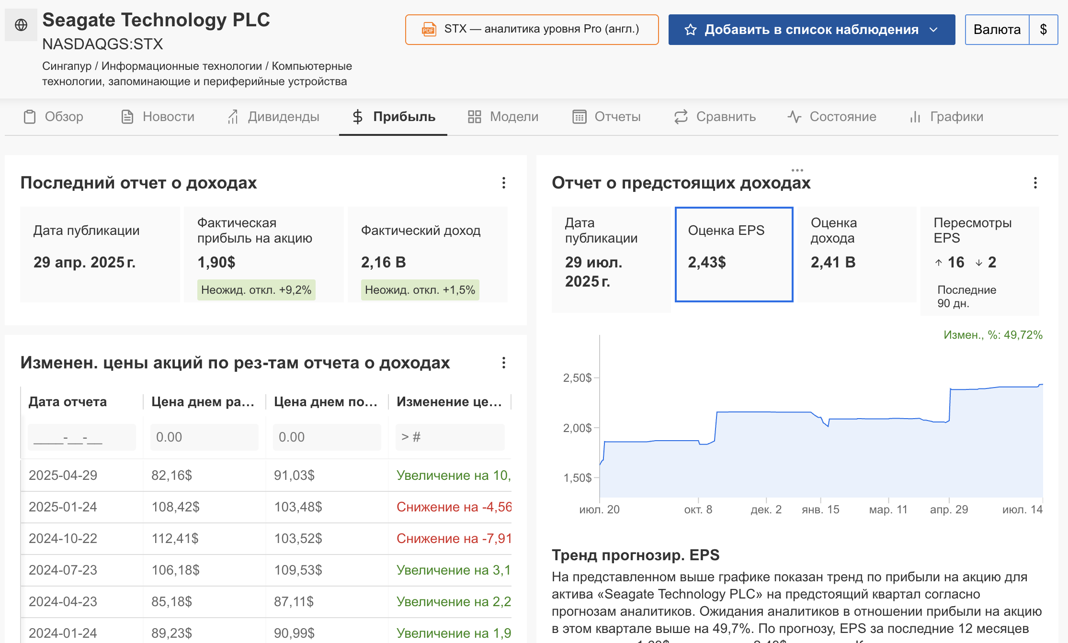Select the 2025-01-24 report row date
1068x643 pixels.
(x=63, y=507)
